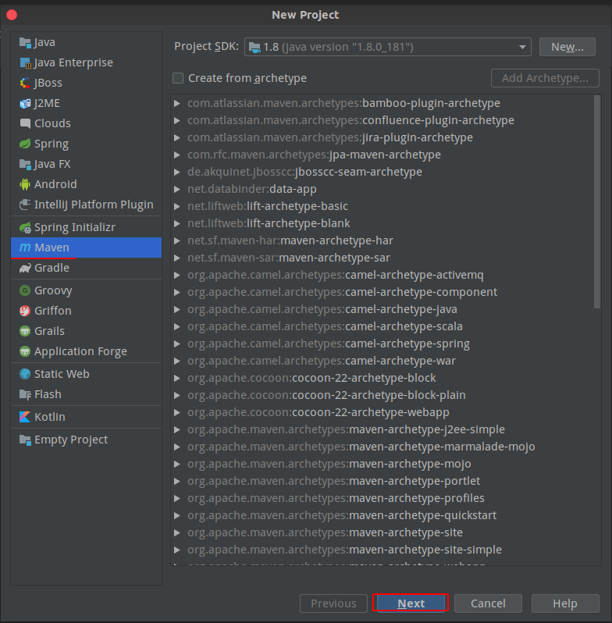Click the Static Web globe icon
Screen dimensions: 612x623
[x=25, y=374]
